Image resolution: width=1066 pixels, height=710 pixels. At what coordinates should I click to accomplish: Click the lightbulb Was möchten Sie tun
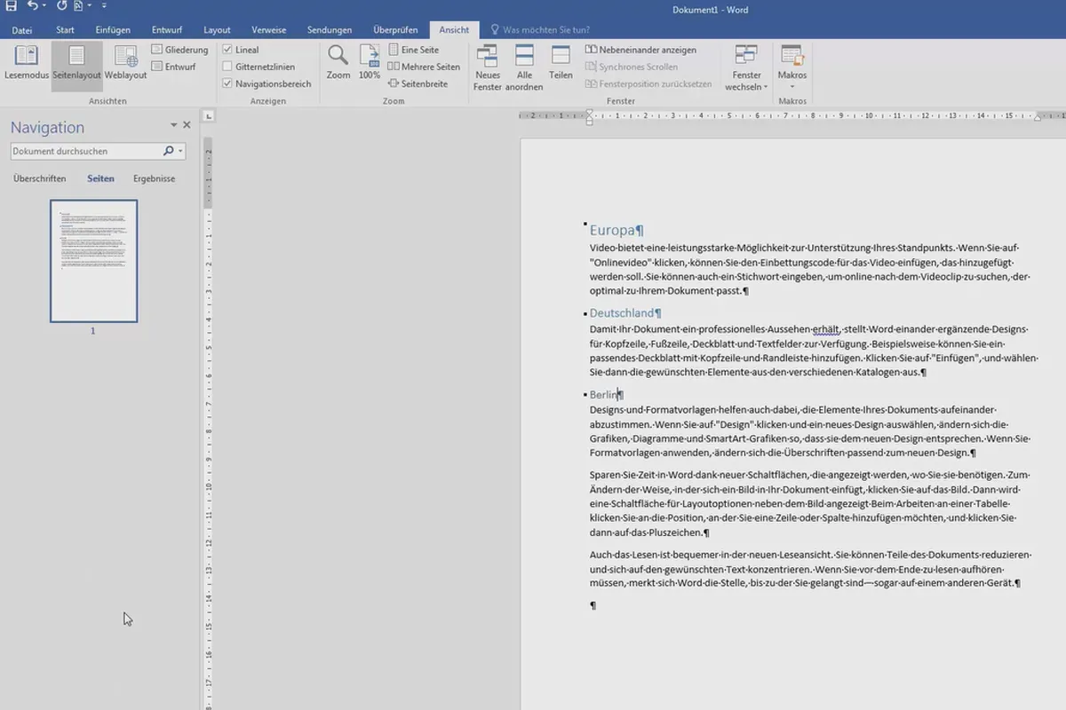point(495,29)
